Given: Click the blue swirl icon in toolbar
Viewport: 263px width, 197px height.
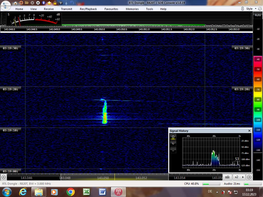Looking at the screenshot, I should point(72,3).
